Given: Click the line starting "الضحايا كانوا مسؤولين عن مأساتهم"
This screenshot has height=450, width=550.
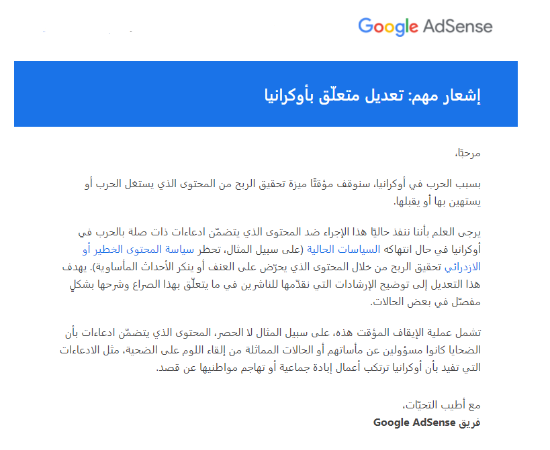Looking at the screenshot, I should [x=282, y=351].
